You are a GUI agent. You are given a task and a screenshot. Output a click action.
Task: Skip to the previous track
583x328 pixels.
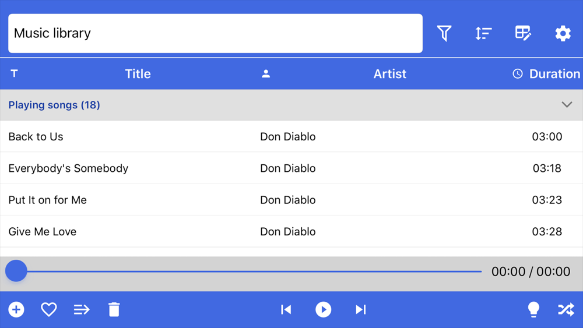286,309
